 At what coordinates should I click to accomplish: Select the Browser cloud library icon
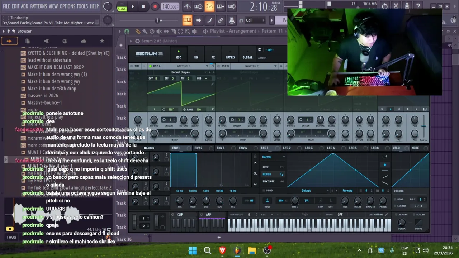pos(83,41)
